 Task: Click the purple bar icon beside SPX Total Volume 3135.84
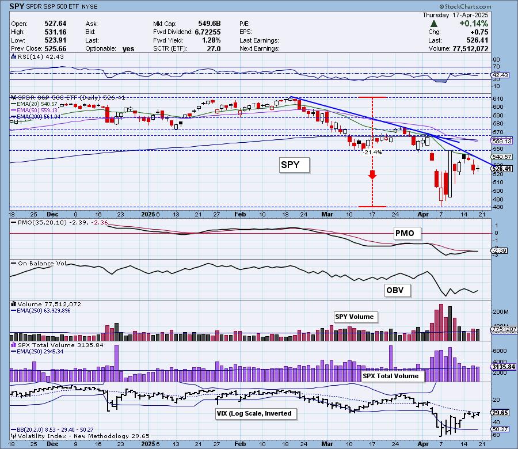tap(14, 345)
